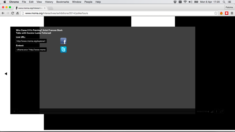
Task: Click the date and time display
Action: tap(210, 2)
